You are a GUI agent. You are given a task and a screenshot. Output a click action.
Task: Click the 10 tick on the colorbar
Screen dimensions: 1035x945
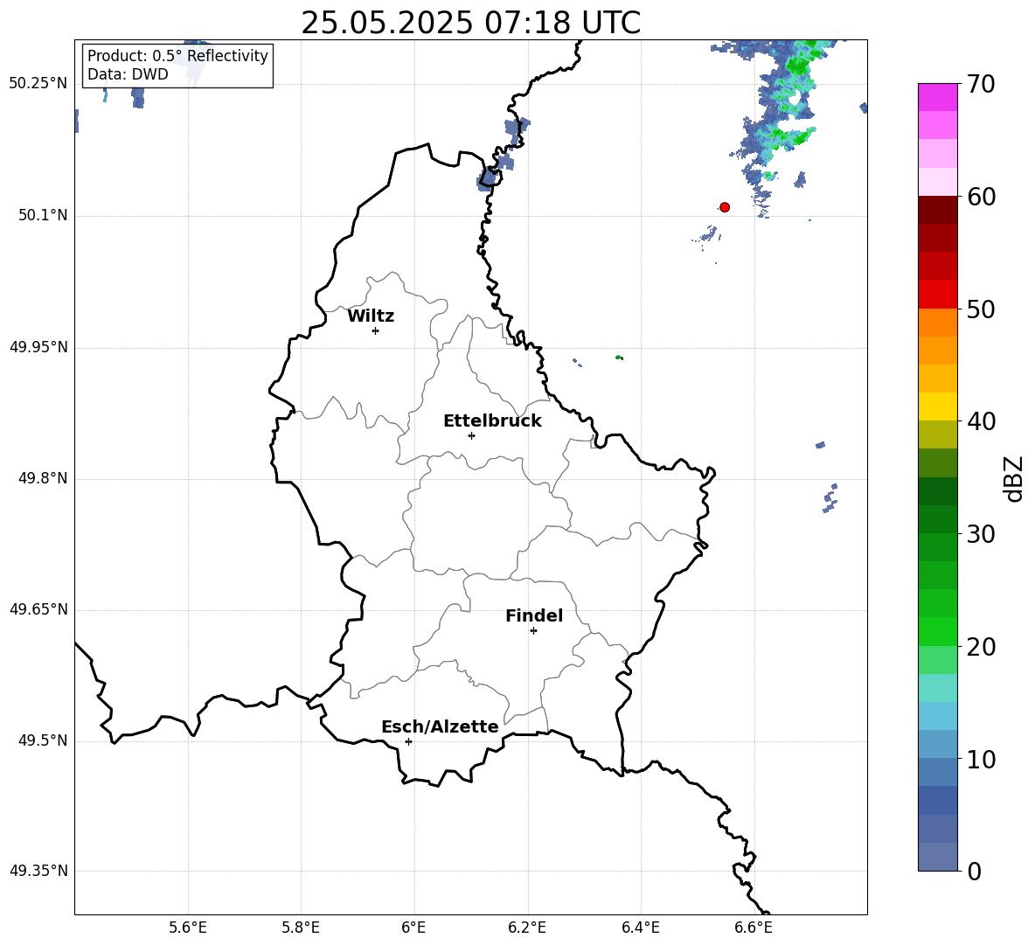981,759
